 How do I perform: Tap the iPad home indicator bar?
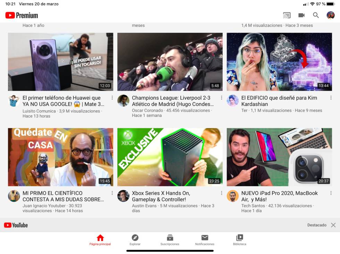point(170,251)
